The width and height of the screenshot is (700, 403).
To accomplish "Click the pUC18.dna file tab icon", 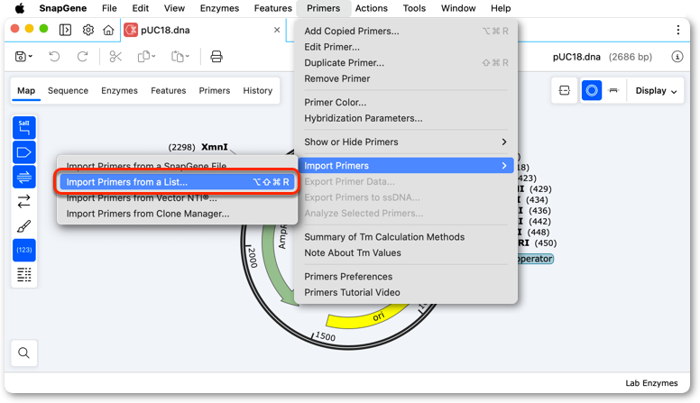I will [131, 30].
